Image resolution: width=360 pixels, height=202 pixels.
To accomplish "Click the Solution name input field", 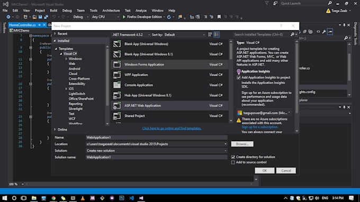I will 157,157.
